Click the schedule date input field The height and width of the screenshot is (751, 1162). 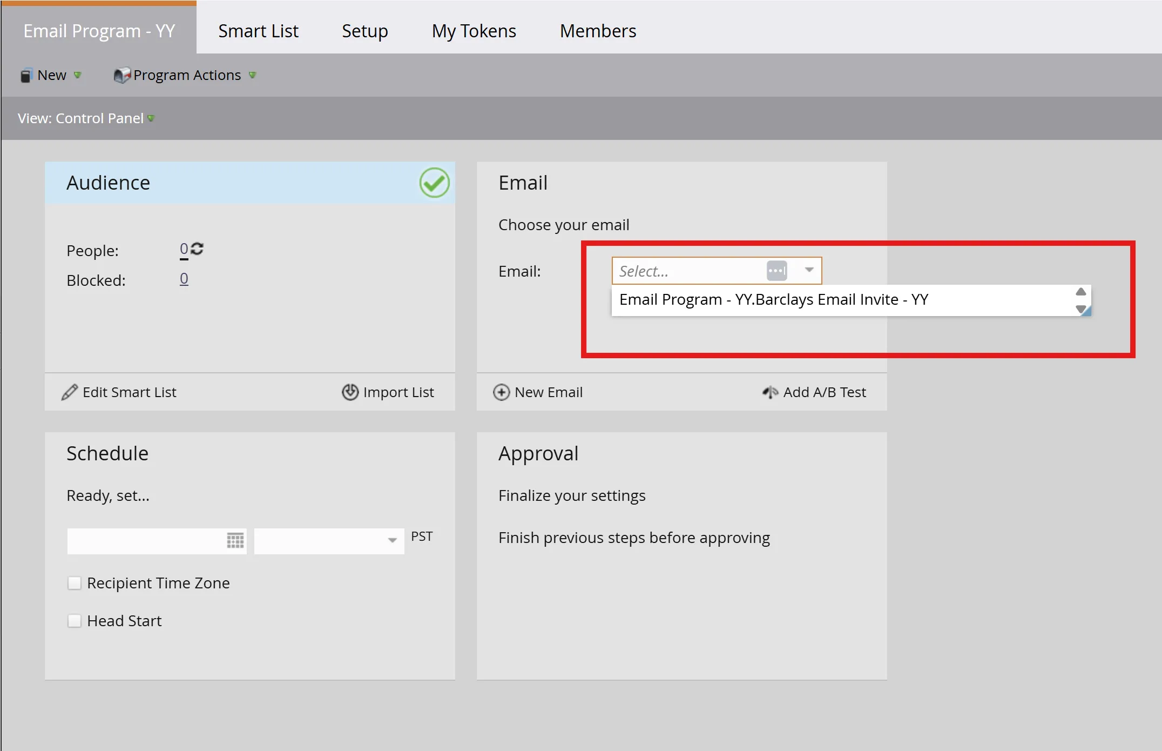[x=157, y=541]
